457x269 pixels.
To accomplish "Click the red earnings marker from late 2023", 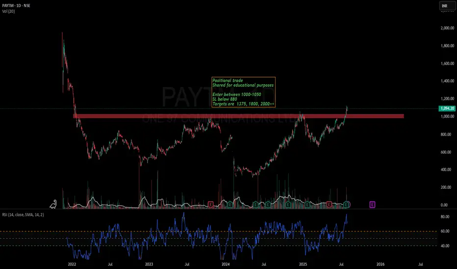I will point(210,205).
